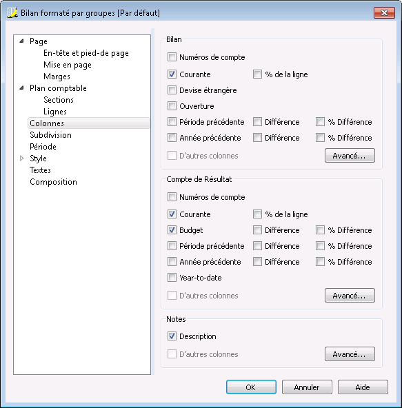Close the dialog with the red X
402x408 pixels.
tap(384, 12)
